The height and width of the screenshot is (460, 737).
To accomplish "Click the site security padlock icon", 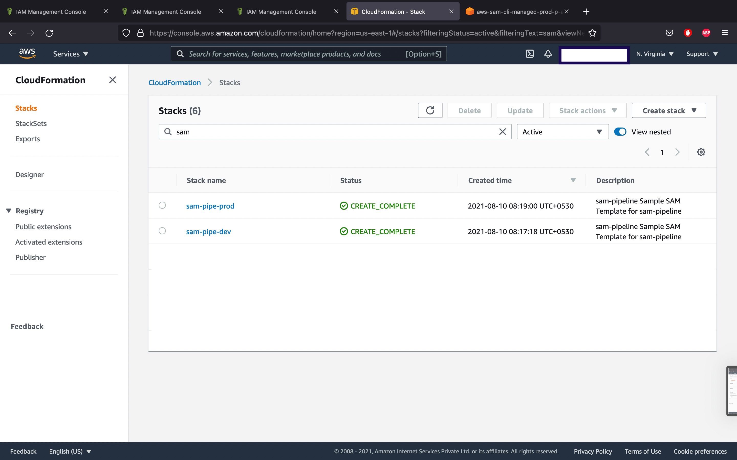I will point(140,33).
